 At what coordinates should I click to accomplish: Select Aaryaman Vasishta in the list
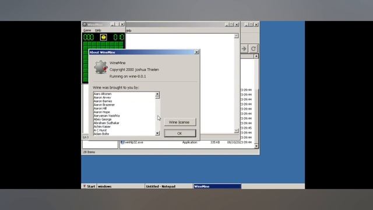coord(107,116)
